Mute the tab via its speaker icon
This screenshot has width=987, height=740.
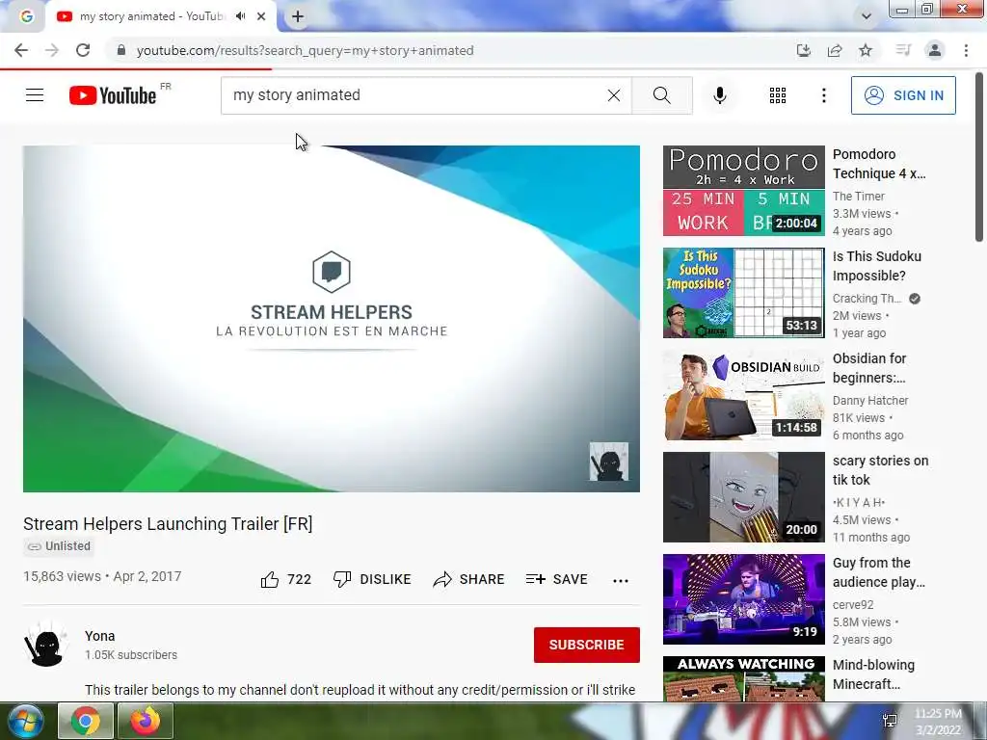(x=240, y=16)
